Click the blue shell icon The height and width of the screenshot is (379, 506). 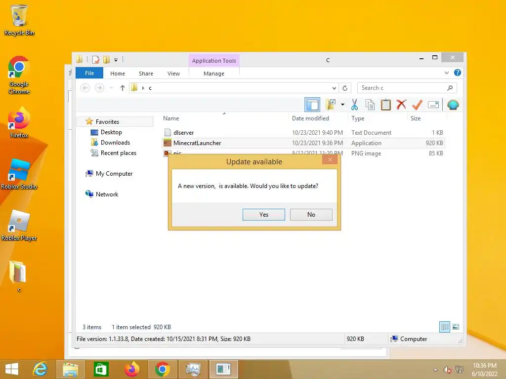click(453, 105)
